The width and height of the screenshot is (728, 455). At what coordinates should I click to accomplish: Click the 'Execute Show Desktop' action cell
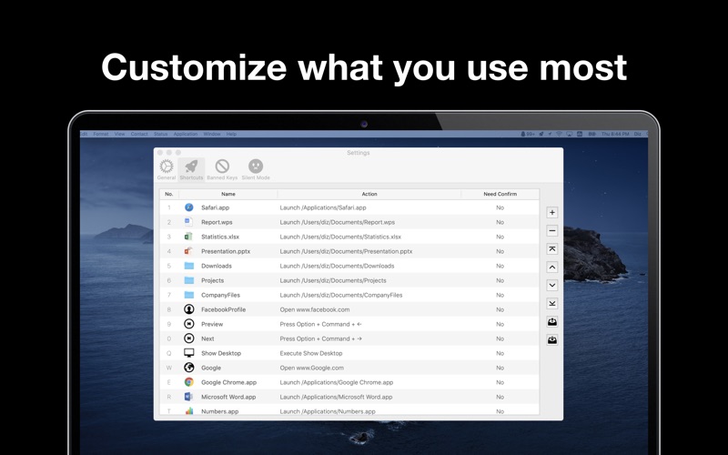point(311,353)
